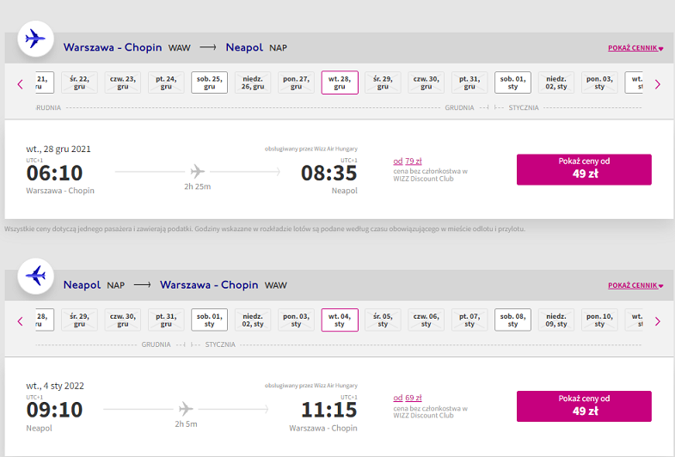Click the outbound flight plane icon
The width and height of the screenshot is (675, 457).
tap(35, 39)
